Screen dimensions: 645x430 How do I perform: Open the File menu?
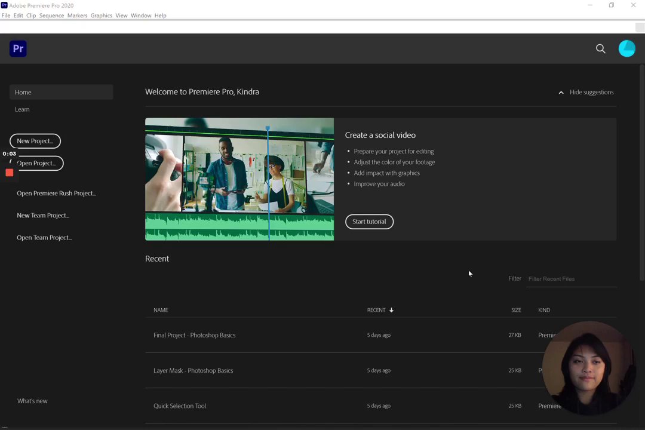(6, 16)
